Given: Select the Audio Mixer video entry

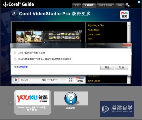Looking at the screenshot, I should (93, 30).
